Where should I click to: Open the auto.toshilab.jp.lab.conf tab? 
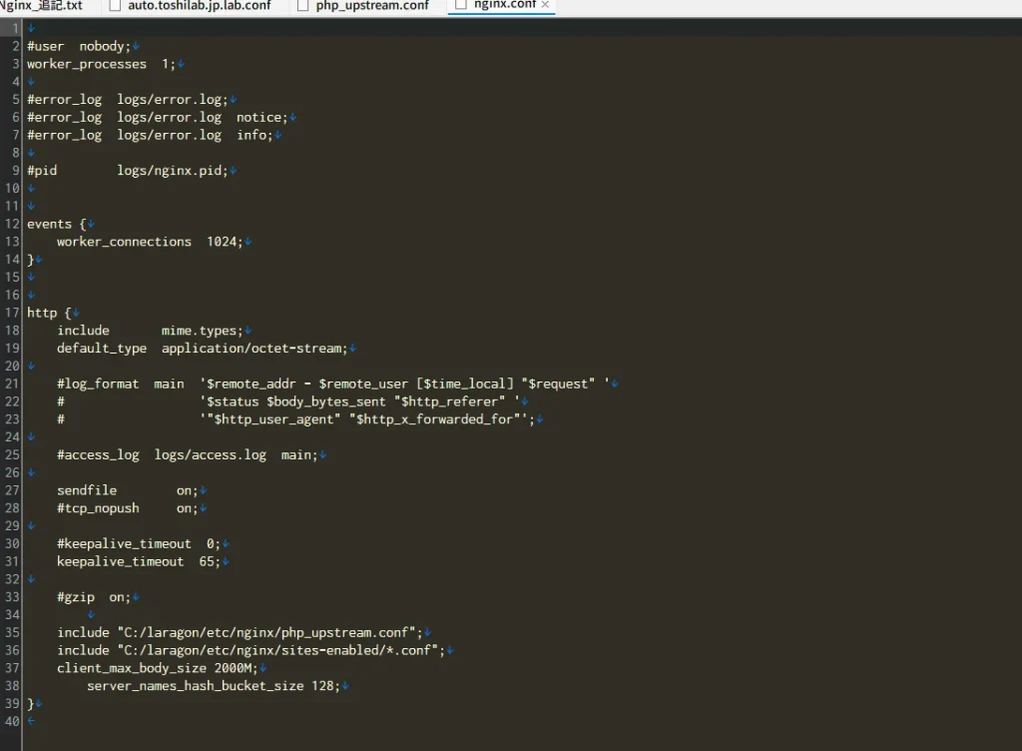pyautogui.click(x=199, y=6)
